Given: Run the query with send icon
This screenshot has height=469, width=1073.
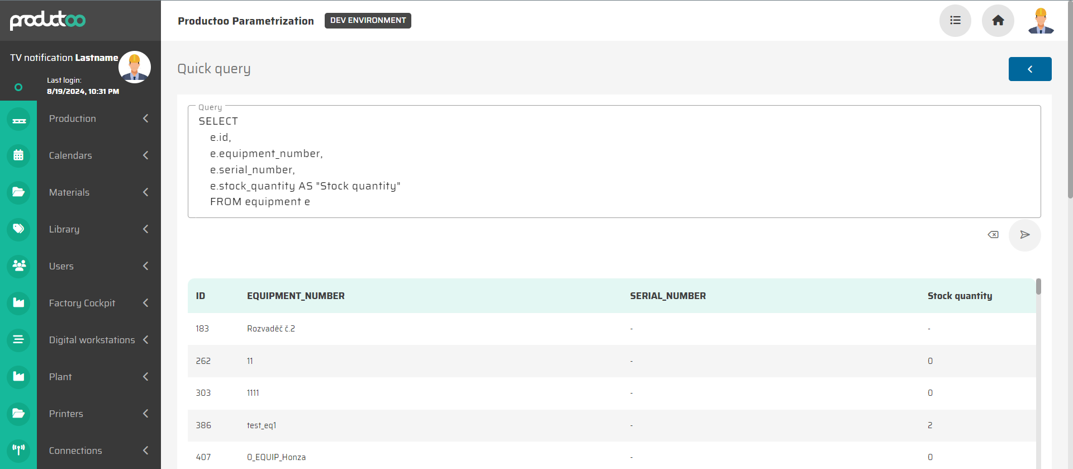Looking at the screenshot, I should click(1024, 235).
